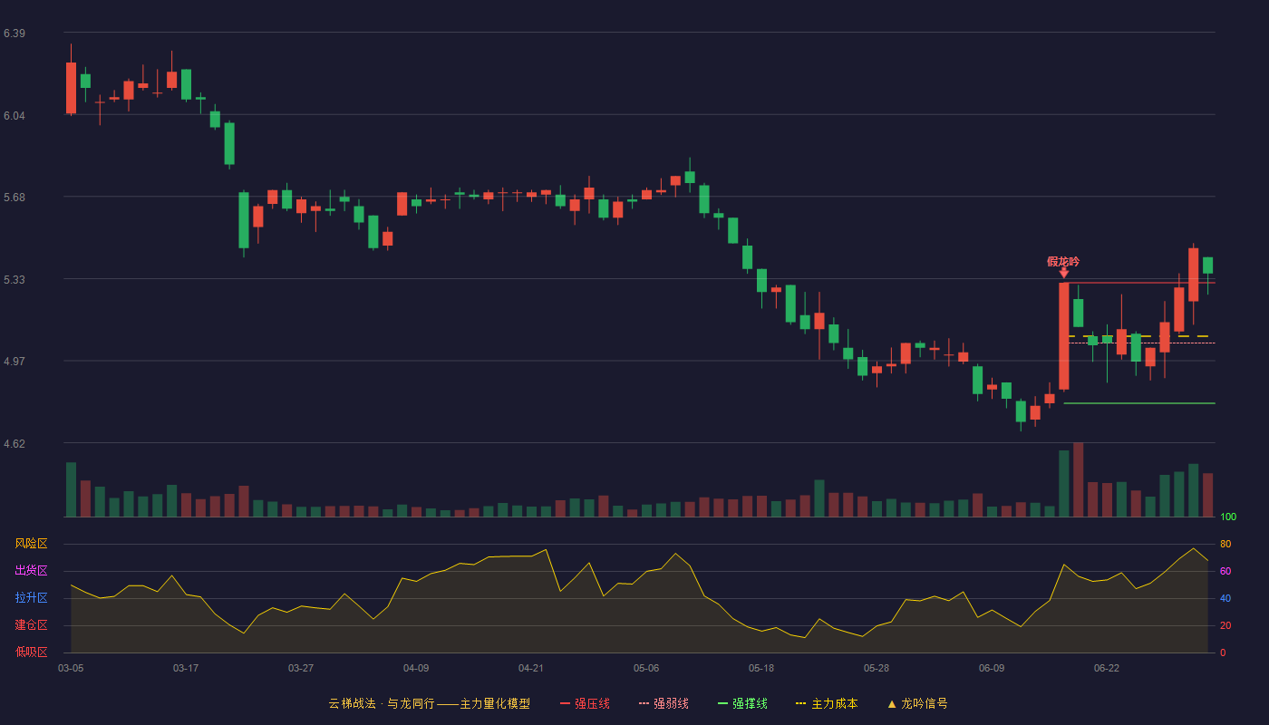Image resolution: width=1269 pixels, height=725 pixels.
Task: Click the 假龙吟 label text
Action: point(1063,261)
